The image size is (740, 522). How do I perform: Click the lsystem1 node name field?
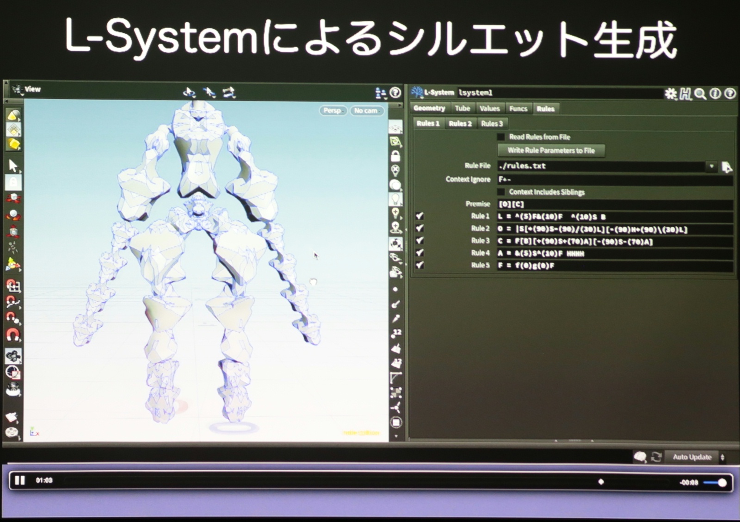click(560, 93)
